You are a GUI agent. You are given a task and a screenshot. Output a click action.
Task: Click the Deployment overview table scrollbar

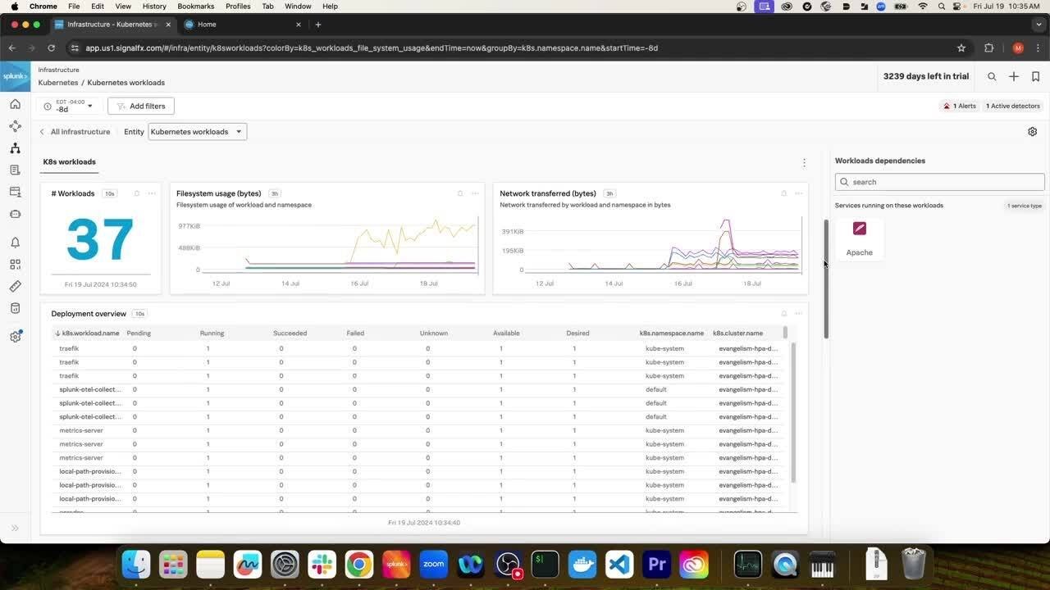click(793, 412)
